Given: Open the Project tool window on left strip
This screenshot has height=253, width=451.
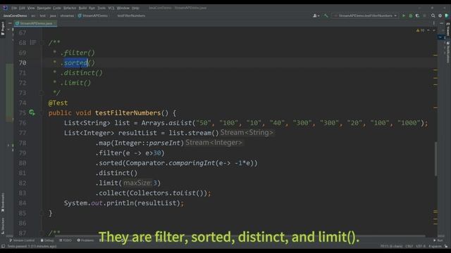Looking at the screenshot, I should [x=3, y=28].
